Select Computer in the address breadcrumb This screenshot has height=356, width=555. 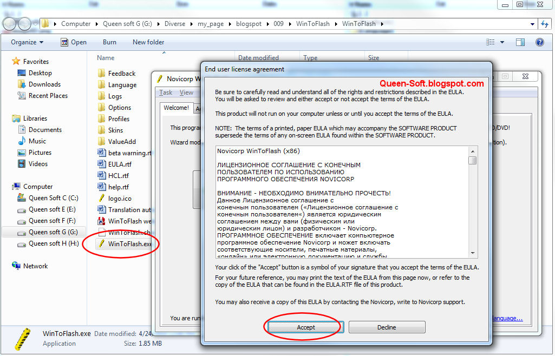pos(76,24)
